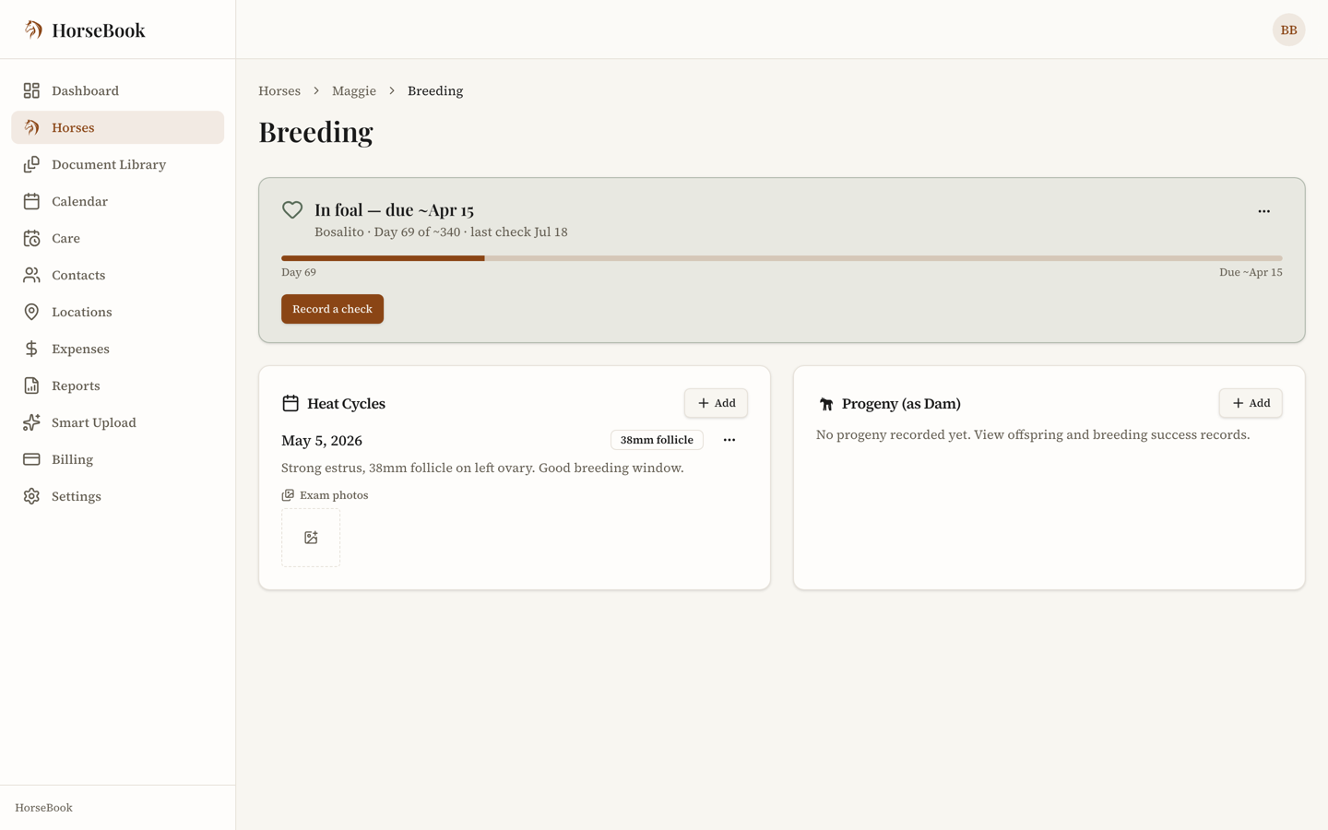1328x830 pixels.
Task: Open the Calendar sidebar icon
Action: (31, 201)
